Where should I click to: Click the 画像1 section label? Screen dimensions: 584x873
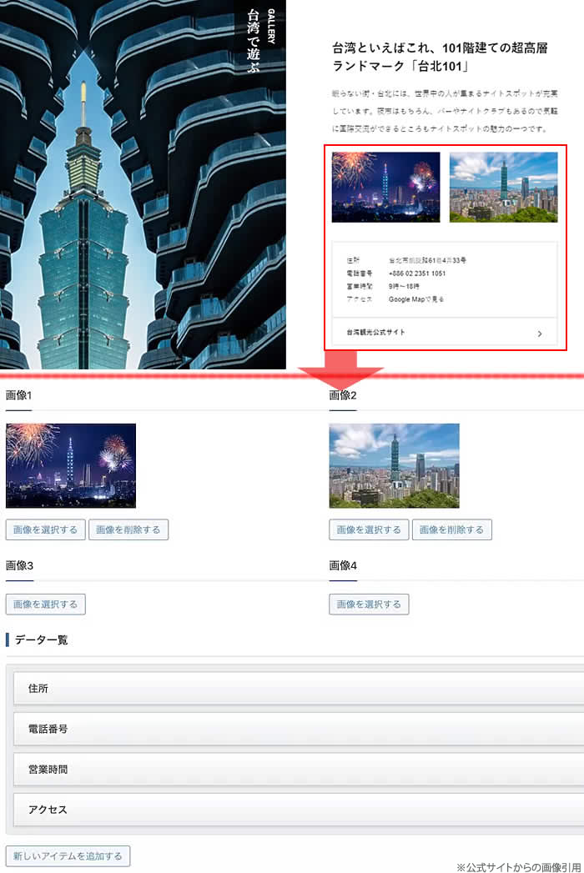click(x=19, y=395)
